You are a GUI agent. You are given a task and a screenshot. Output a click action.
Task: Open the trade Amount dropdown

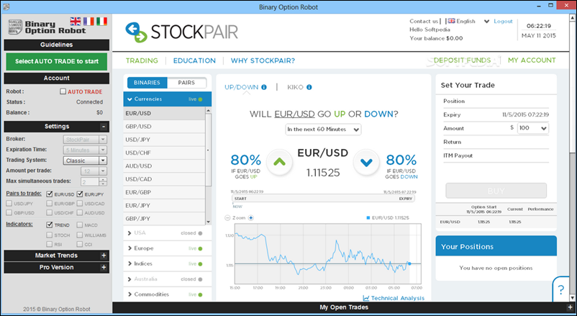533,128
